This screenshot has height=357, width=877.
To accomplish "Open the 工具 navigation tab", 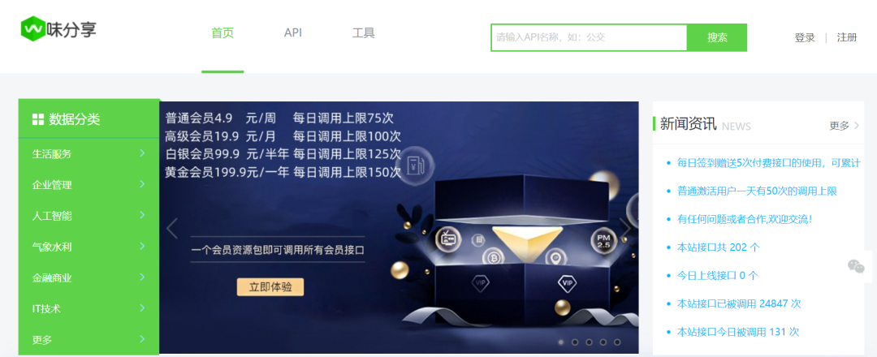I will 364,33.
